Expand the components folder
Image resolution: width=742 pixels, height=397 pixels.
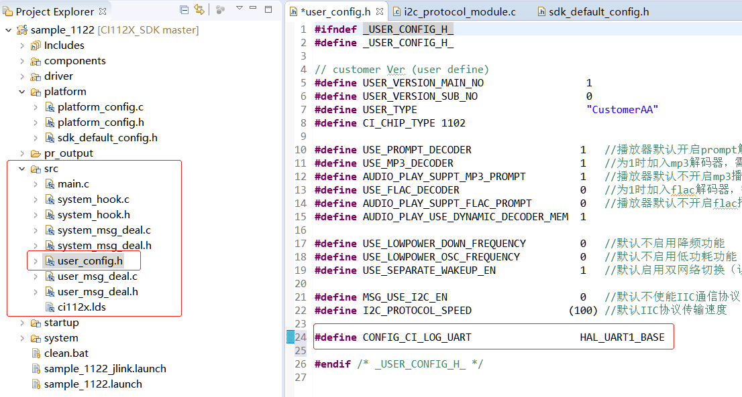[21, 62]
